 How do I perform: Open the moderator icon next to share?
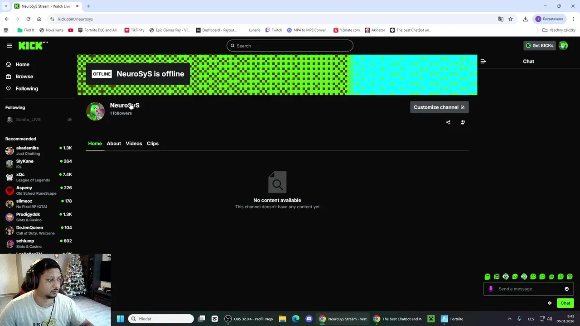463,122
